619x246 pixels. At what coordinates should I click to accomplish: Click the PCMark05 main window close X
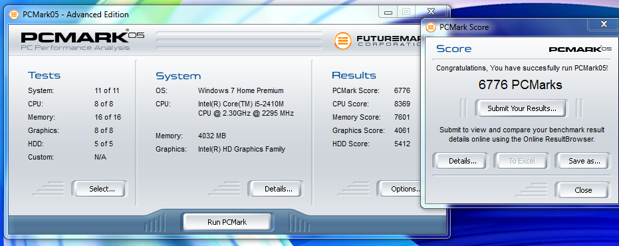coord(431,11)
